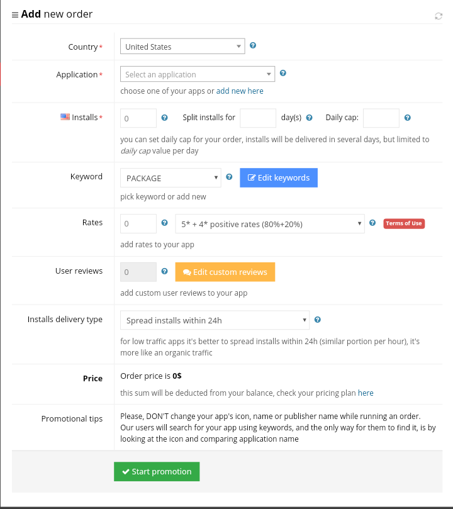453x509 pixels.
Task: Click the help icon beside the rates type dropdown
Action: tap(372, 223)
